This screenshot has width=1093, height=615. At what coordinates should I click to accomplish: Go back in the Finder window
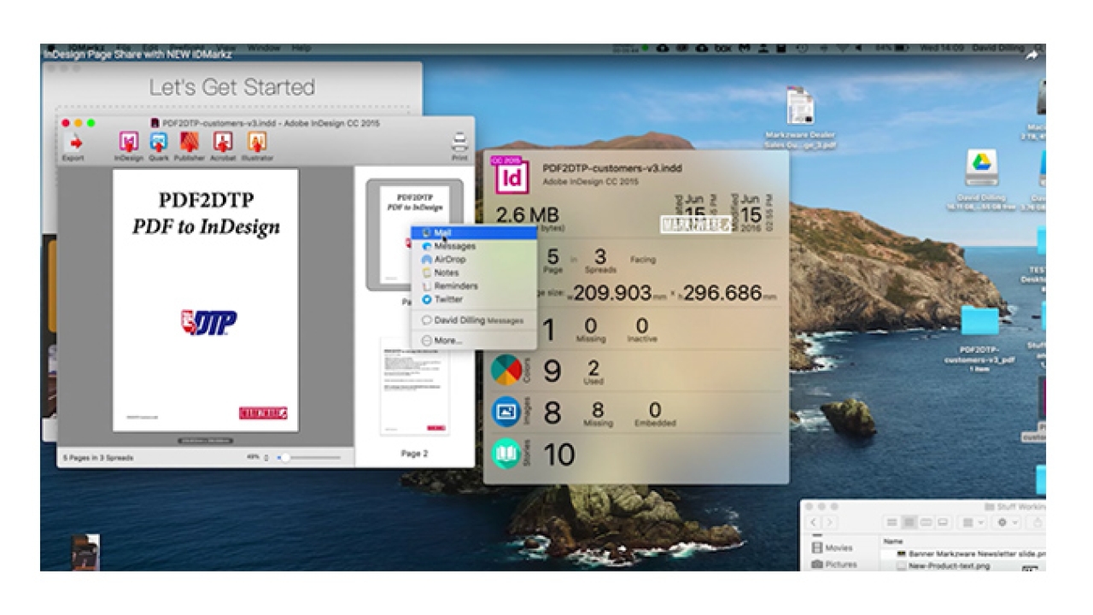click(814, 522)
